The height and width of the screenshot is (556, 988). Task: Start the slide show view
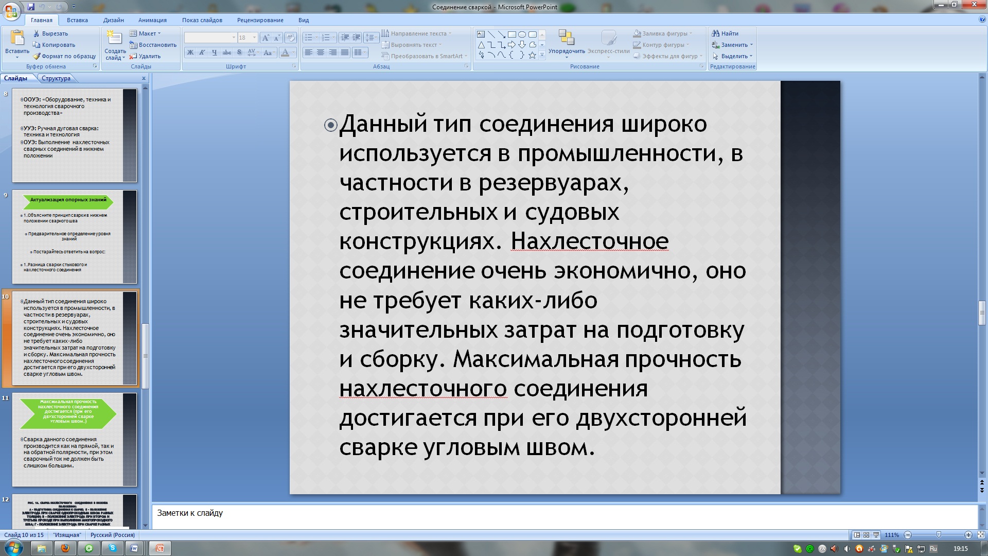(x=876, y=535)
